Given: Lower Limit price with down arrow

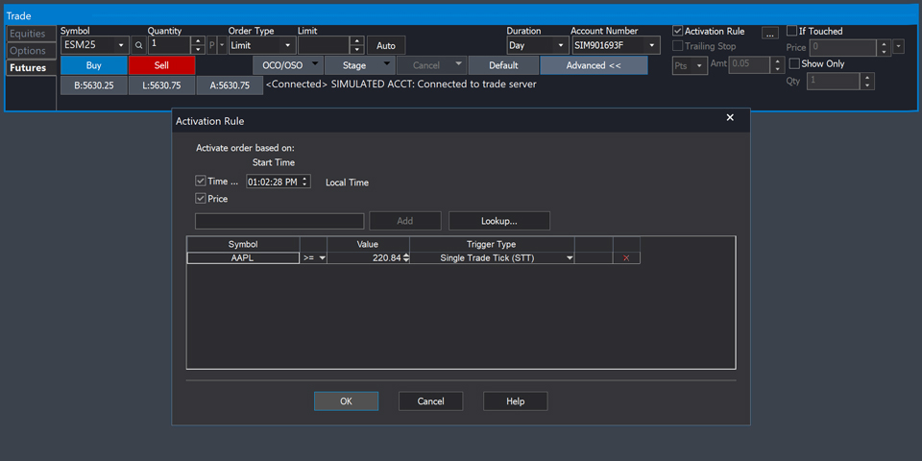Looking at the screenshot, I should click(357, 49).
